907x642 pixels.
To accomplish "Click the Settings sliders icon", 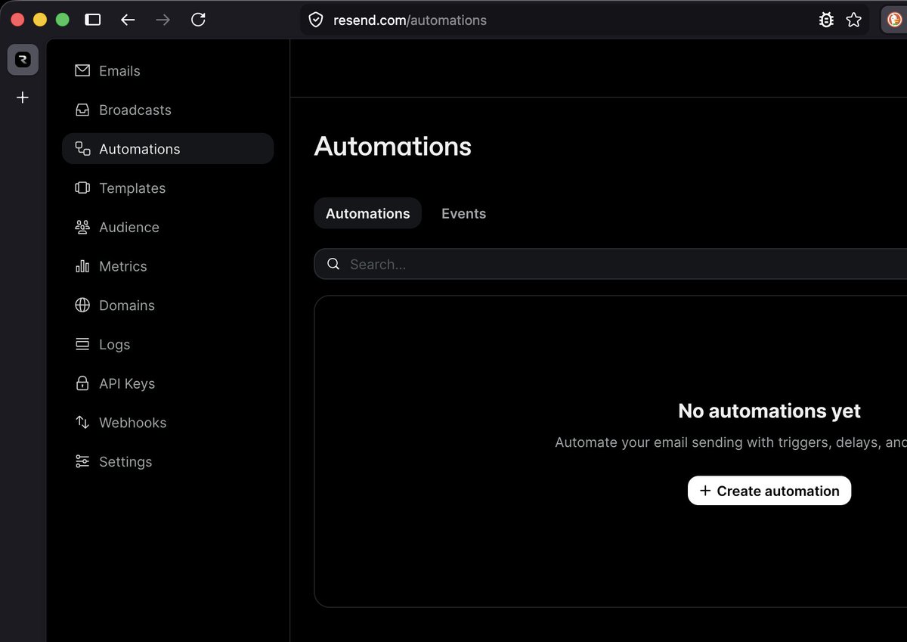I will click(x=82, y=461).
